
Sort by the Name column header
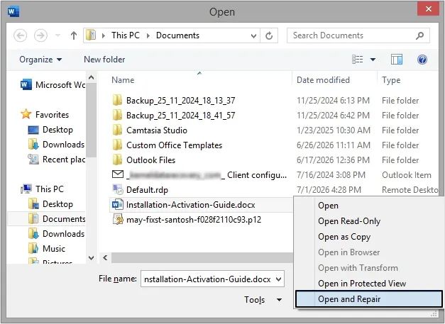(123, 80)
